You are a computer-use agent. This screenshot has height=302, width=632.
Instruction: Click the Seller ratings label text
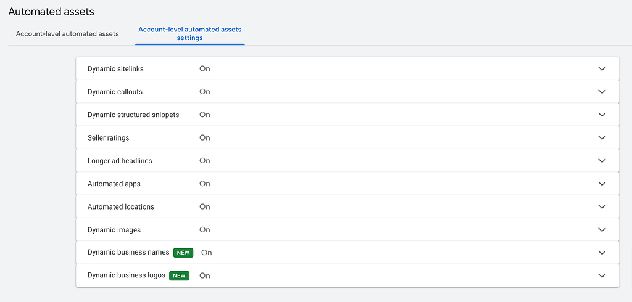[x=109, y=138]
